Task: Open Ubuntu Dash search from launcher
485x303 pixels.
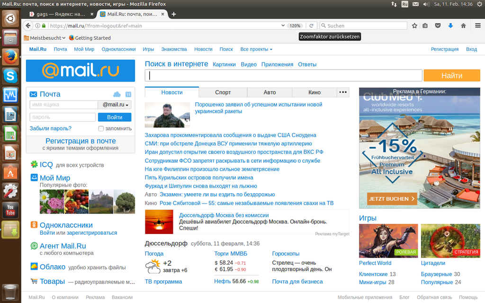Action: [x=10, y=18]
